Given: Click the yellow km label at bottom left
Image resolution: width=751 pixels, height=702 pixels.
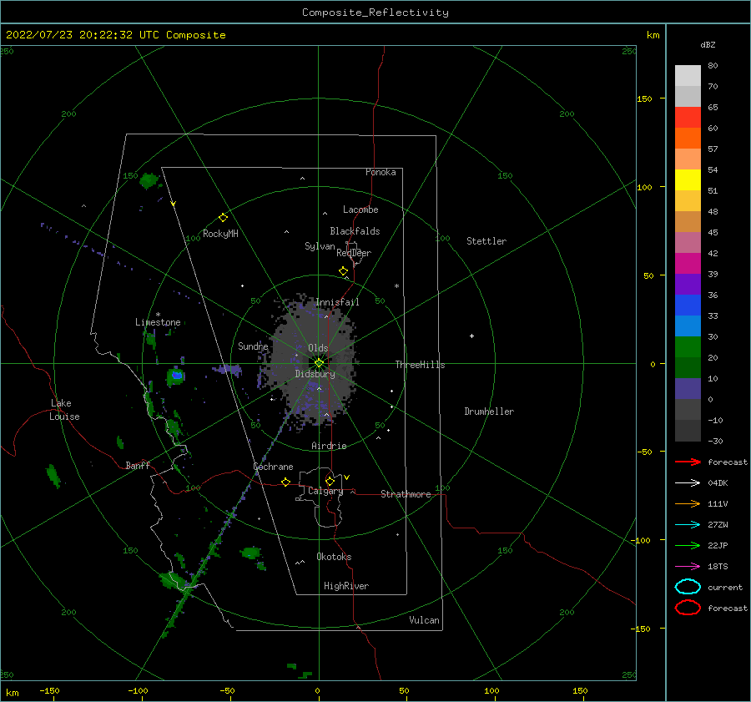Looking at the screenshot, I should tap(12, 693).
